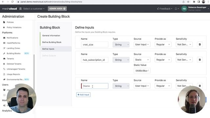Open Sensitivity dropdown for hub_subscription_id
This screenshot has width=210, height=118.
click(184, 60)
